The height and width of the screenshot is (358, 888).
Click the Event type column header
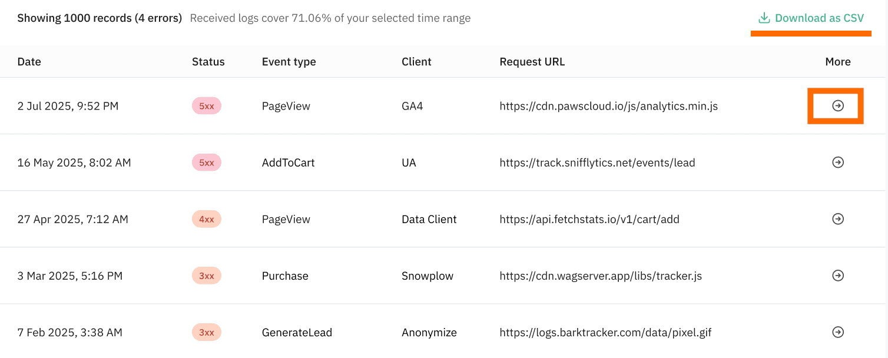(289, 61)
